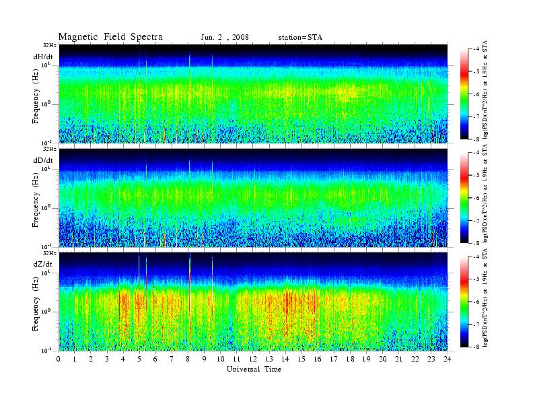The width and height of the screenshot is (533, 412).
Task: Click the dH/dt panel color scale bar
Action: click(464, 94)
